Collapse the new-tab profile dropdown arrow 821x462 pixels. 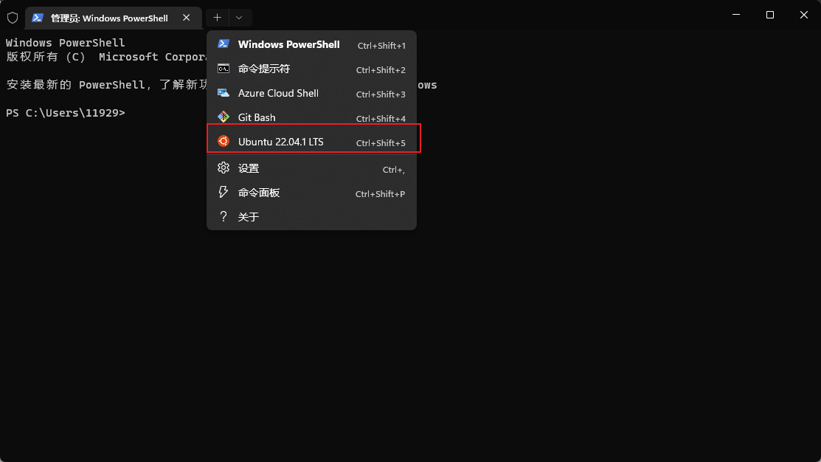coord(239,18)
